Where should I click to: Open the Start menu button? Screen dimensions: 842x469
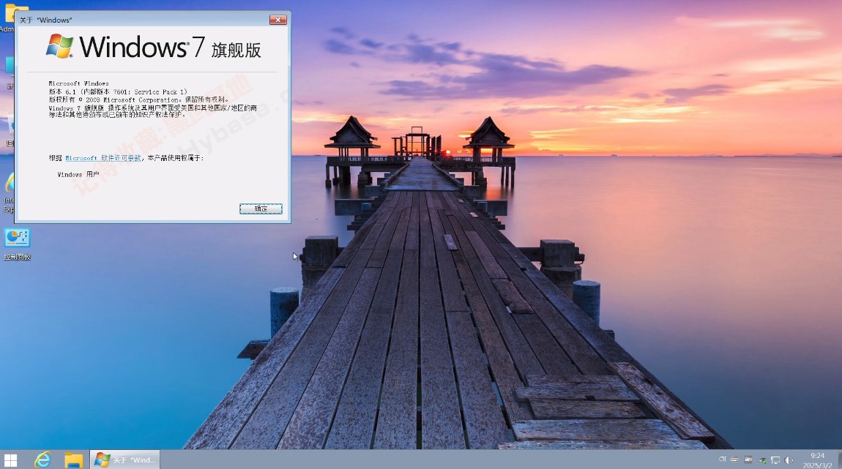[11, 460]
